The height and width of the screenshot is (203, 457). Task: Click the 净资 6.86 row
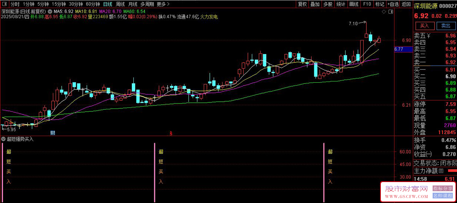[x=435, y=147]
